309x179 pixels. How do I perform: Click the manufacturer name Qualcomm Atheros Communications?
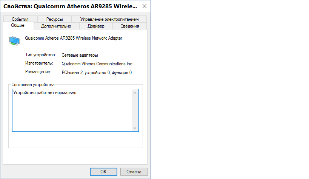tap(97, 64)
